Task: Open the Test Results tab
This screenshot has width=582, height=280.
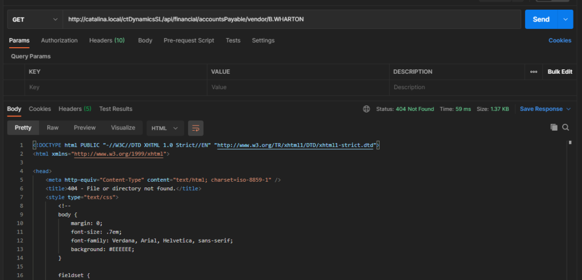Action: point(116,109)
